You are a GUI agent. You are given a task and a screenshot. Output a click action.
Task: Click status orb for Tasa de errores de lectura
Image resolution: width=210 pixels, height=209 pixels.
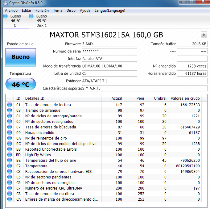[x=10, y=105]
